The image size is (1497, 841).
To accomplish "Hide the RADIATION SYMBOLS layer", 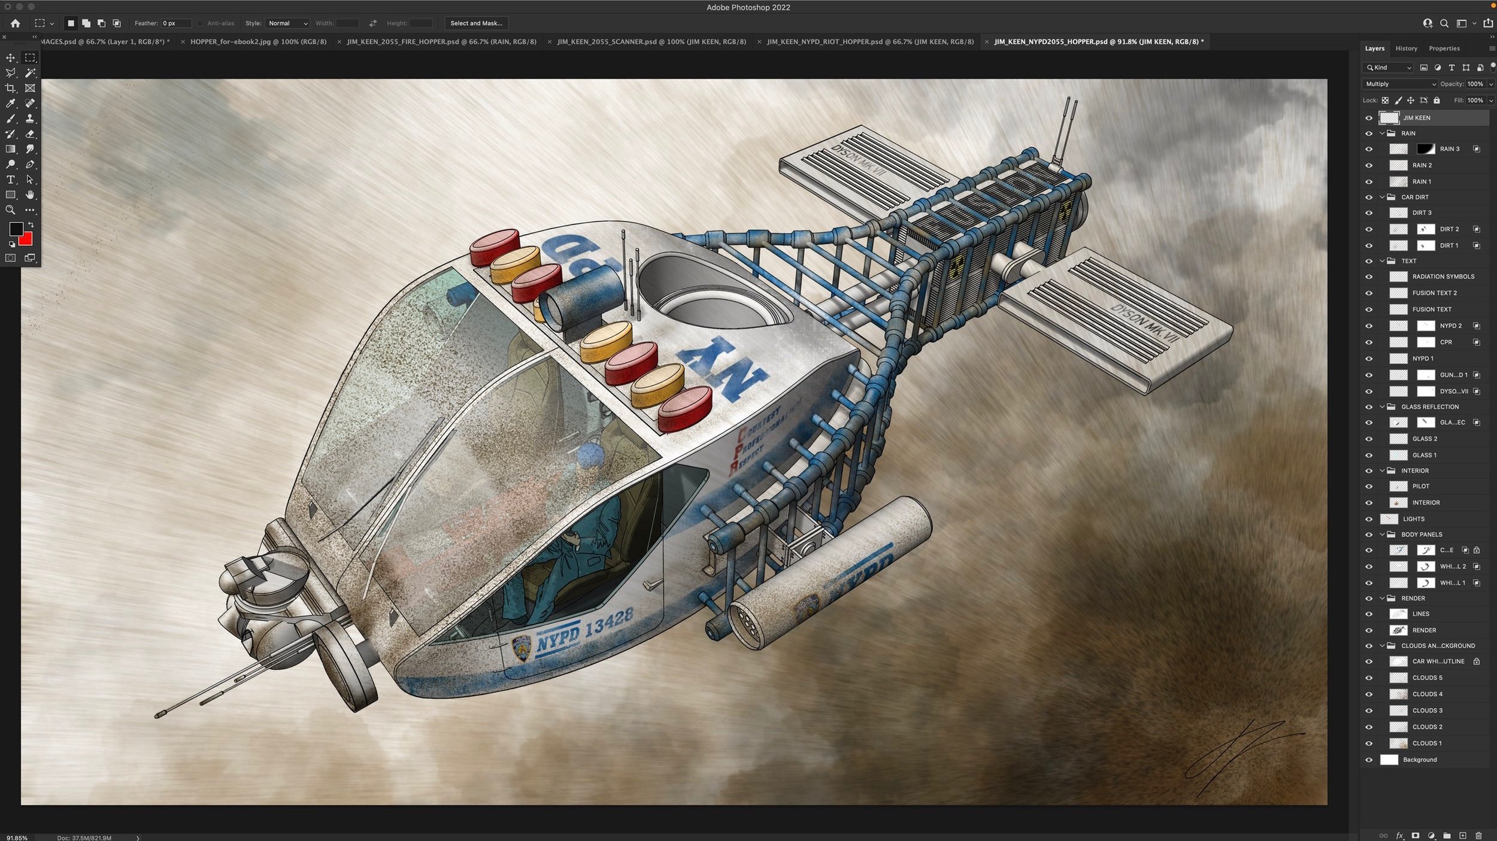I will [1368, 277].
